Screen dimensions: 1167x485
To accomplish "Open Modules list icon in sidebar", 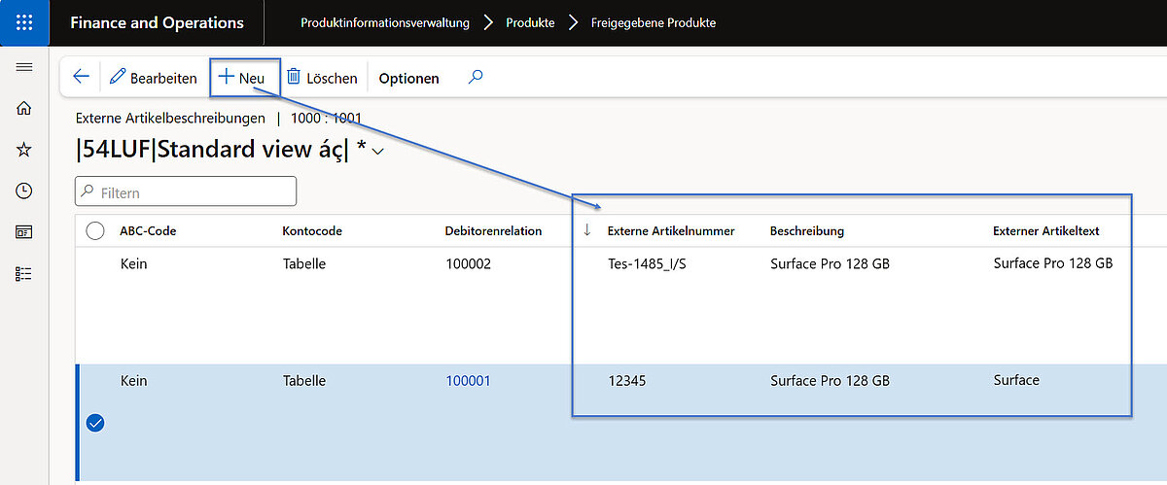I will (24, 274).
